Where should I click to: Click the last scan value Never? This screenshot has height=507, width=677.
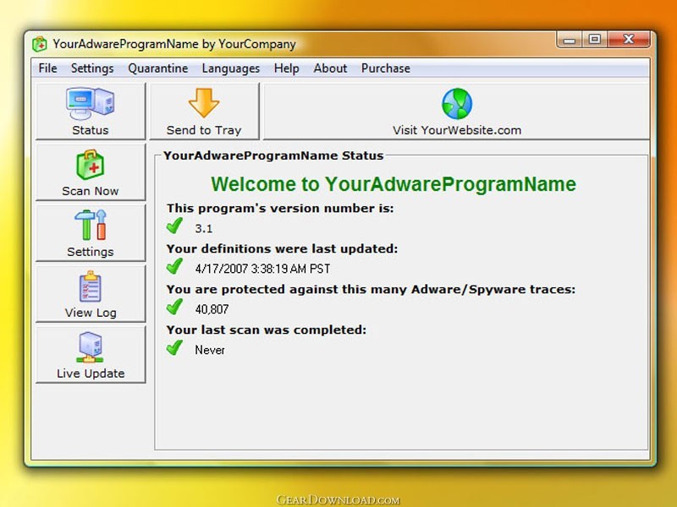point(210,350)
